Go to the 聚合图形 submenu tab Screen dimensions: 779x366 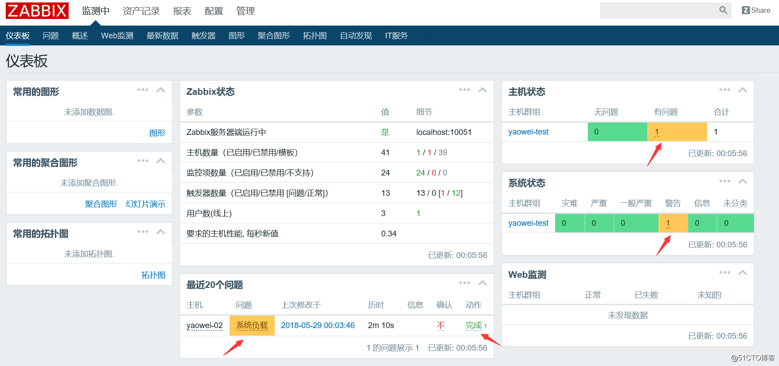tap(274, 36)
